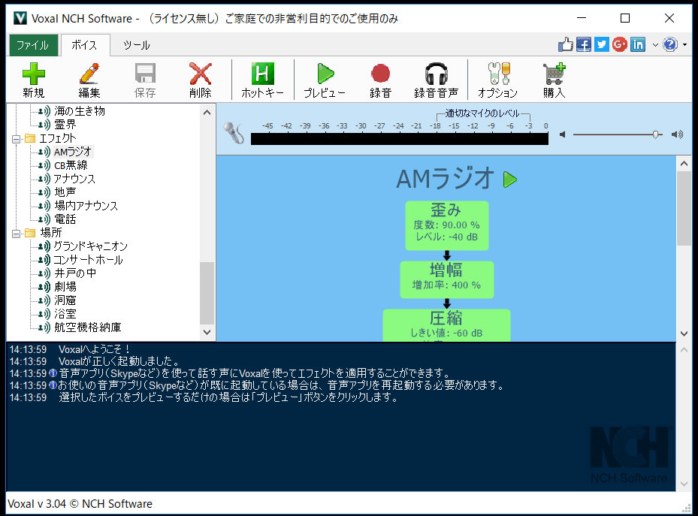Select the 海の生き物 voice
The image size is (698, 516).
pyautogui.click(x=79, y=110)
